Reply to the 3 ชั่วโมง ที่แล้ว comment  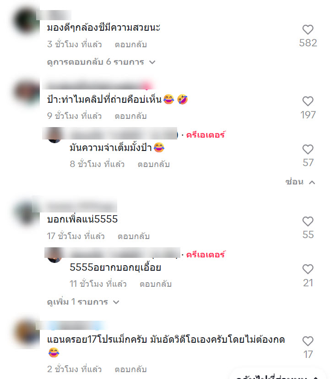point(131,45)
